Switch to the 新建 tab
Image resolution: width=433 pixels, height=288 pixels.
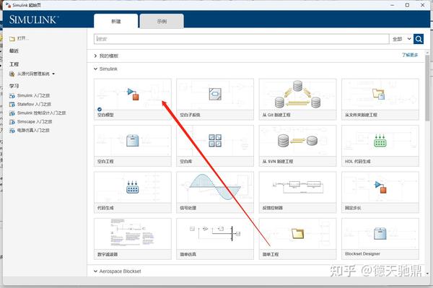pyautogui.click(x=116, y=21)
